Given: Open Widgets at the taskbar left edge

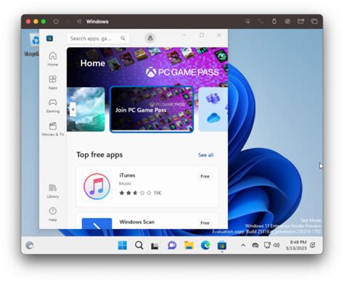Looking at the screenshot, I should (30, 246).
